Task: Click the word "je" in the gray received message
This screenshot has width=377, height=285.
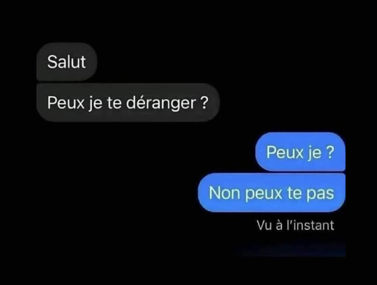Action: point(96,104)
